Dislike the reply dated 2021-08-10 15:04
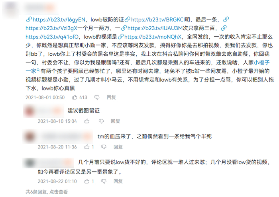Viewport: 279px width, 197px height. coord(101,121)
